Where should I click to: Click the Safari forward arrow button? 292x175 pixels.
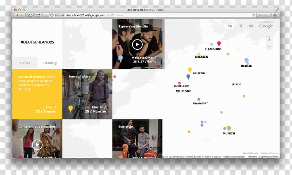click(22, 15)
